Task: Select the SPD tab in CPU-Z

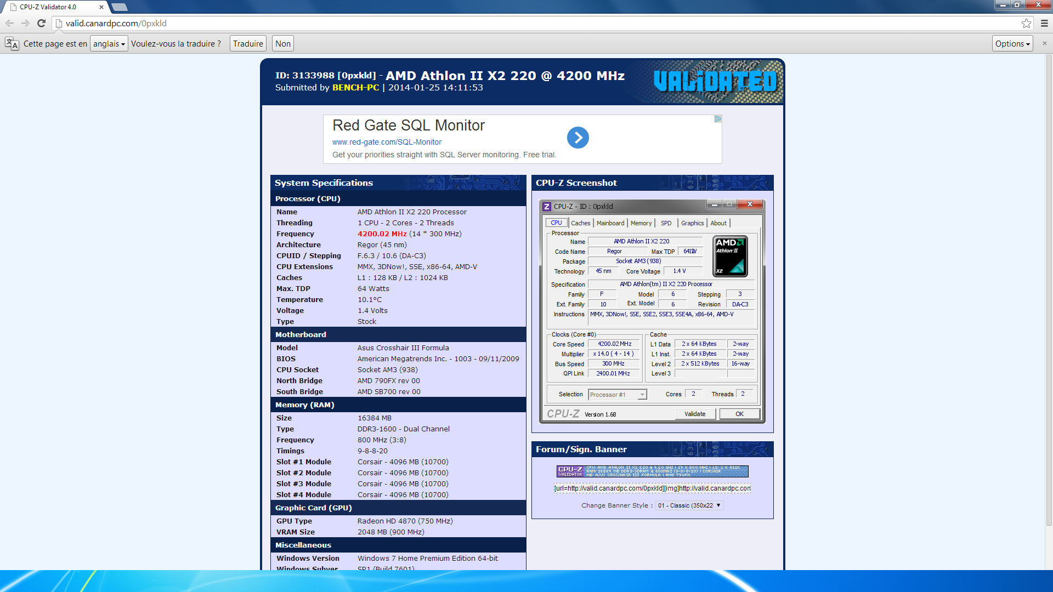Action: (x=666, y=223)
